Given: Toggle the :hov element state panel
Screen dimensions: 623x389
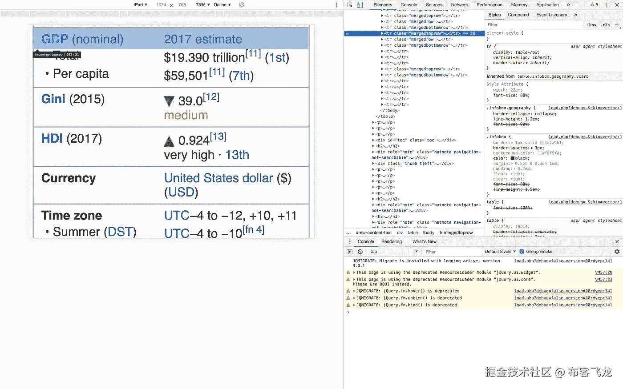Looking at the screenshot, I should [x=592, y=25].
